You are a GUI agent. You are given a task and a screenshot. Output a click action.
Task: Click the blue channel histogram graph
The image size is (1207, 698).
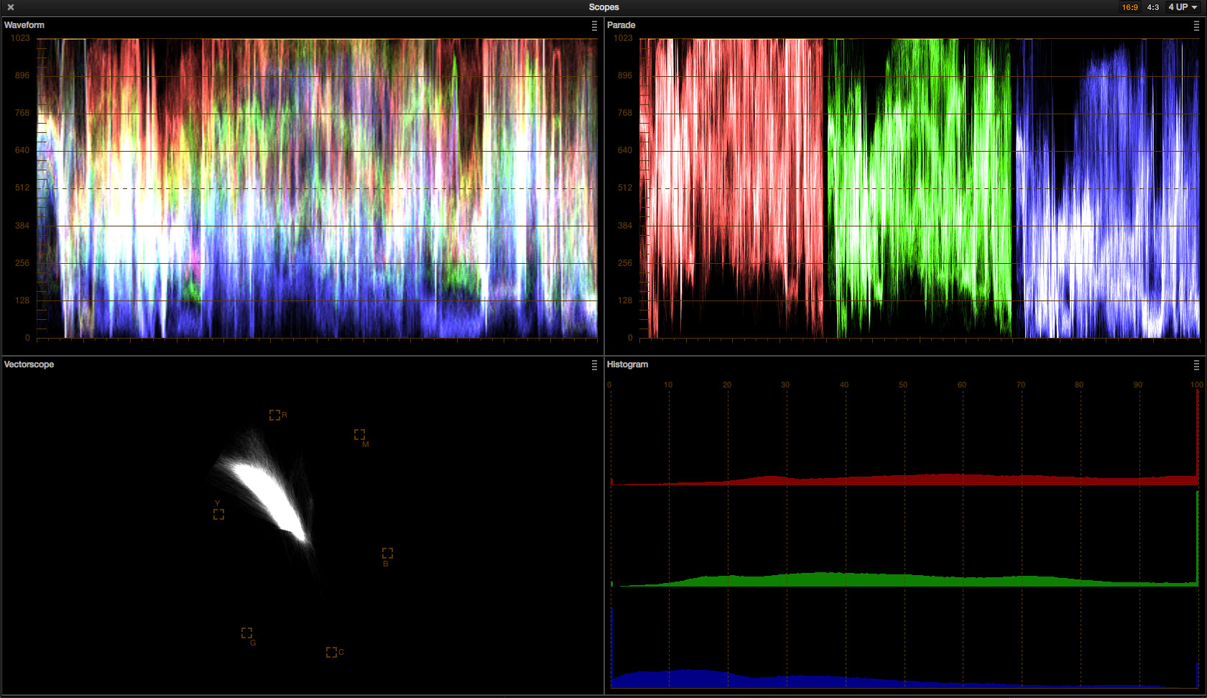point(718,678)
